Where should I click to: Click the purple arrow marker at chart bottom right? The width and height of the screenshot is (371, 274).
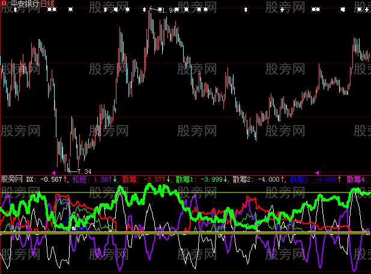tap(318, 172)
